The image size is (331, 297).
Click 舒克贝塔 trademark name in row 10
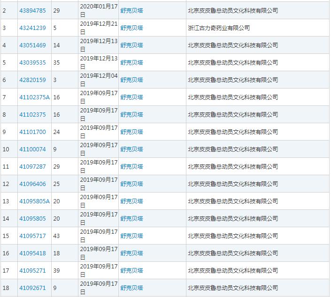(x=131, y=149)
